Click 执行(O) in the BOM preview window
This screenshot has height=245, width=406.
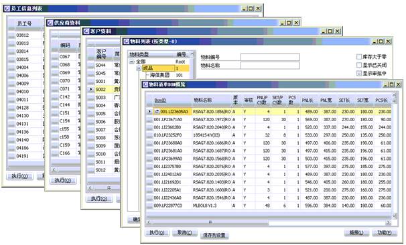157,232
